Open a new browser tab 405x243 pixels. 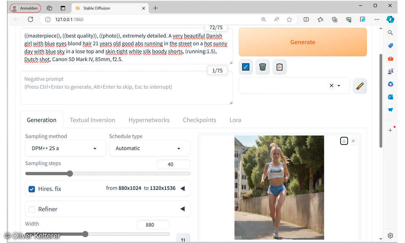155,8
